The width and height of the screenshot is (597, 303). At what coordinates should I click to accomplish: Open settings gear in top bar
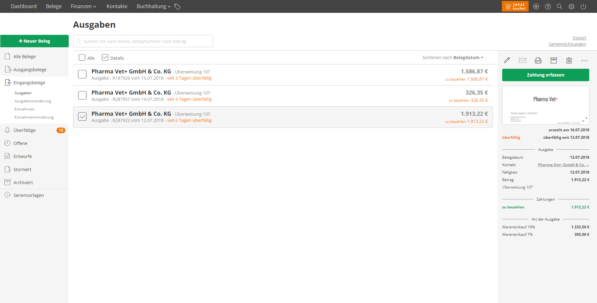pyautogui.click(x=571, y=7)
